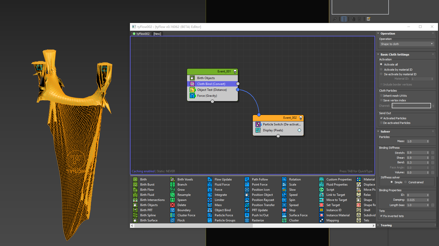Viewport: 439px width, 246px height.
Task: Pick the Stop operator icon
Action: [284, 210]
